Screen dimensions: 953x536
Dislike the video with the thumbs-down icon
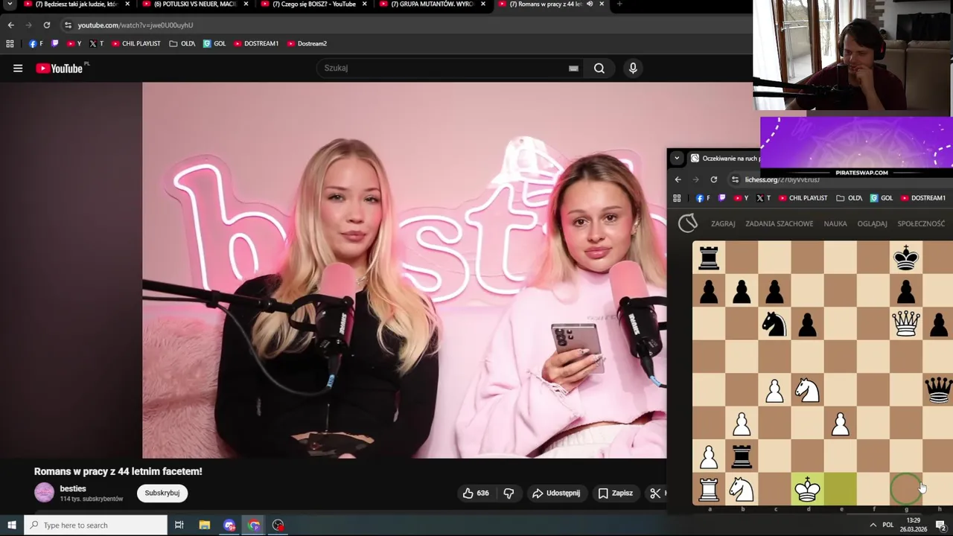tap(509, 493)
